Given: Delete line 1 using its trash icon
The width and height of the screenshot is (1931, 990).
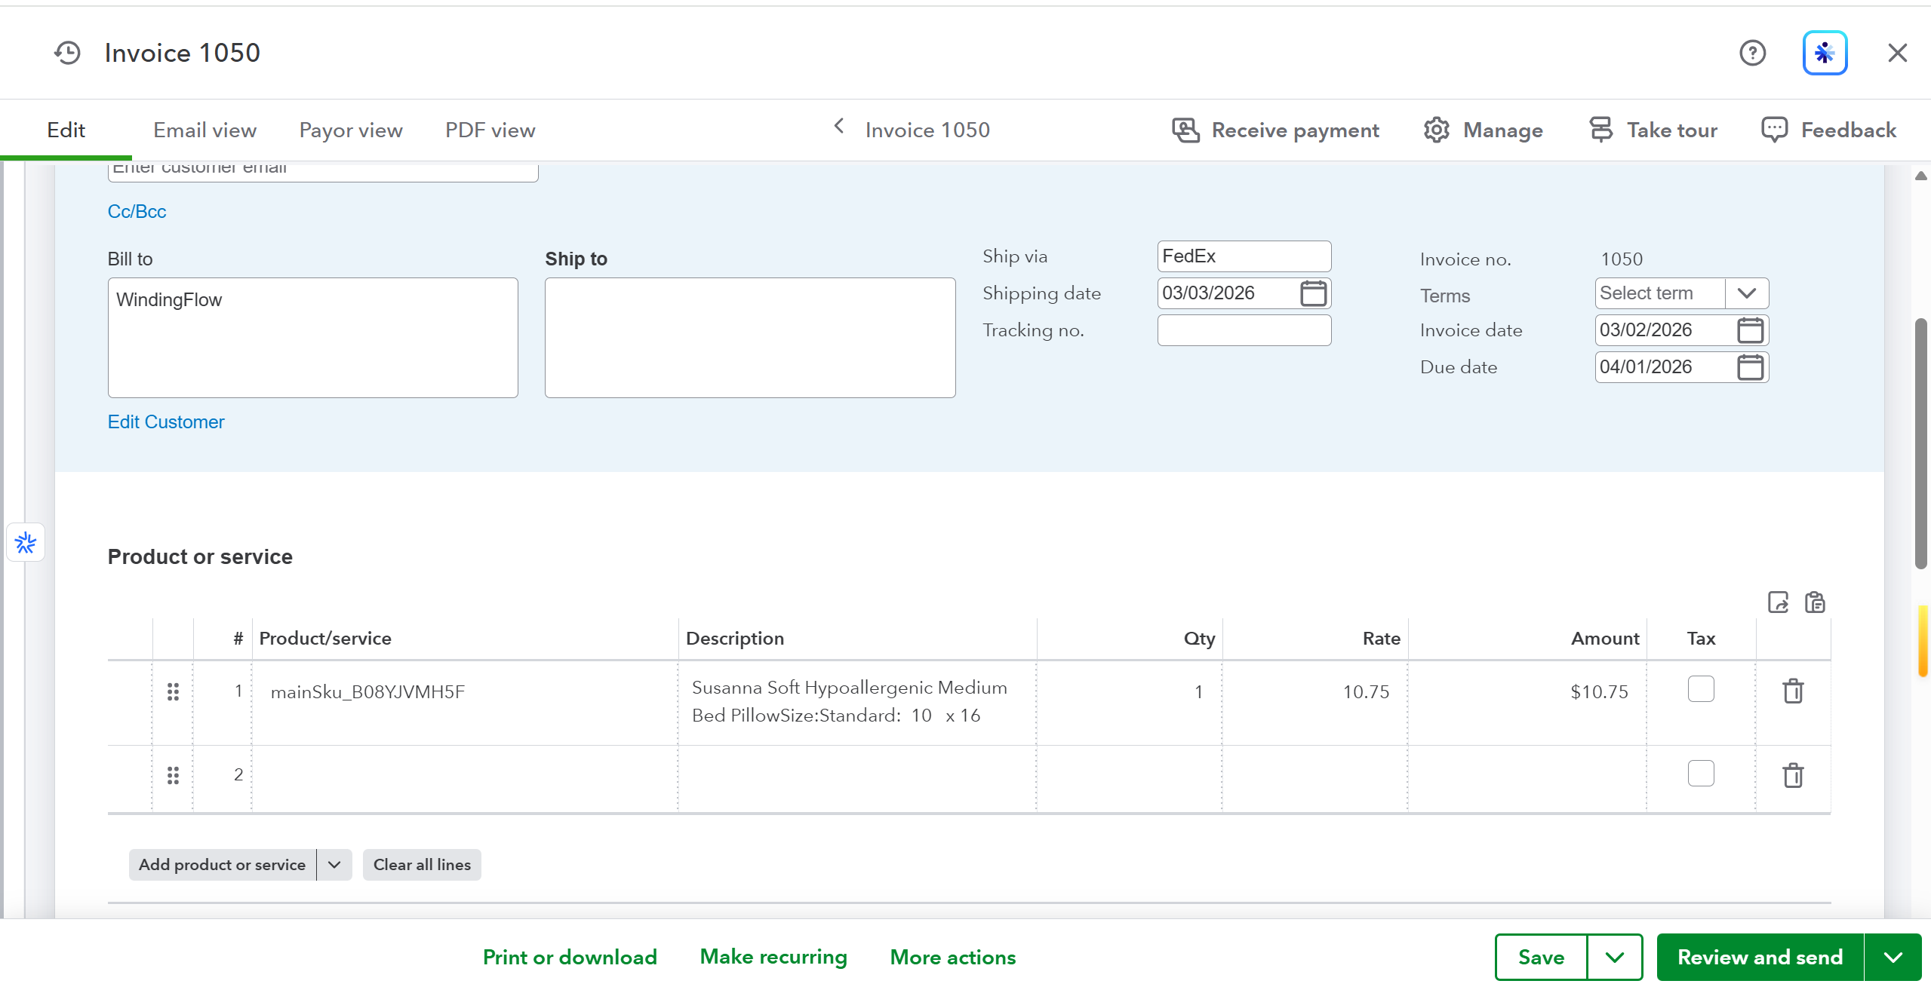Looking at the screenshot, I should [1793, 691].
